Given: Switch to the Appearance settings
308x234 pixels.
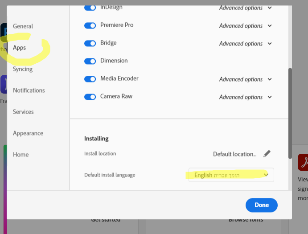Looking at the screenshot, I should (28, 133).
